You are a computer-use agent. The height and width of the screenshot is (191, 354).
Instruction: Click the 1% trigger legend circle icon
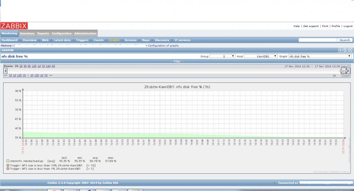click(x=8, y=169)
